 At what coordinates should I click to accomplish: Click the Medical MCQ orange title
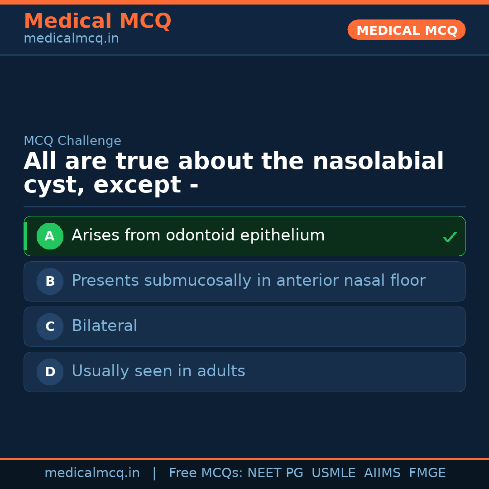coord(97,21)
